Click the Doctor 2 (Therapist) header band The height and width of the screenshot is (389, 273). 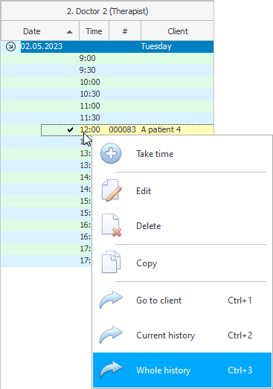tap(107, 11)
